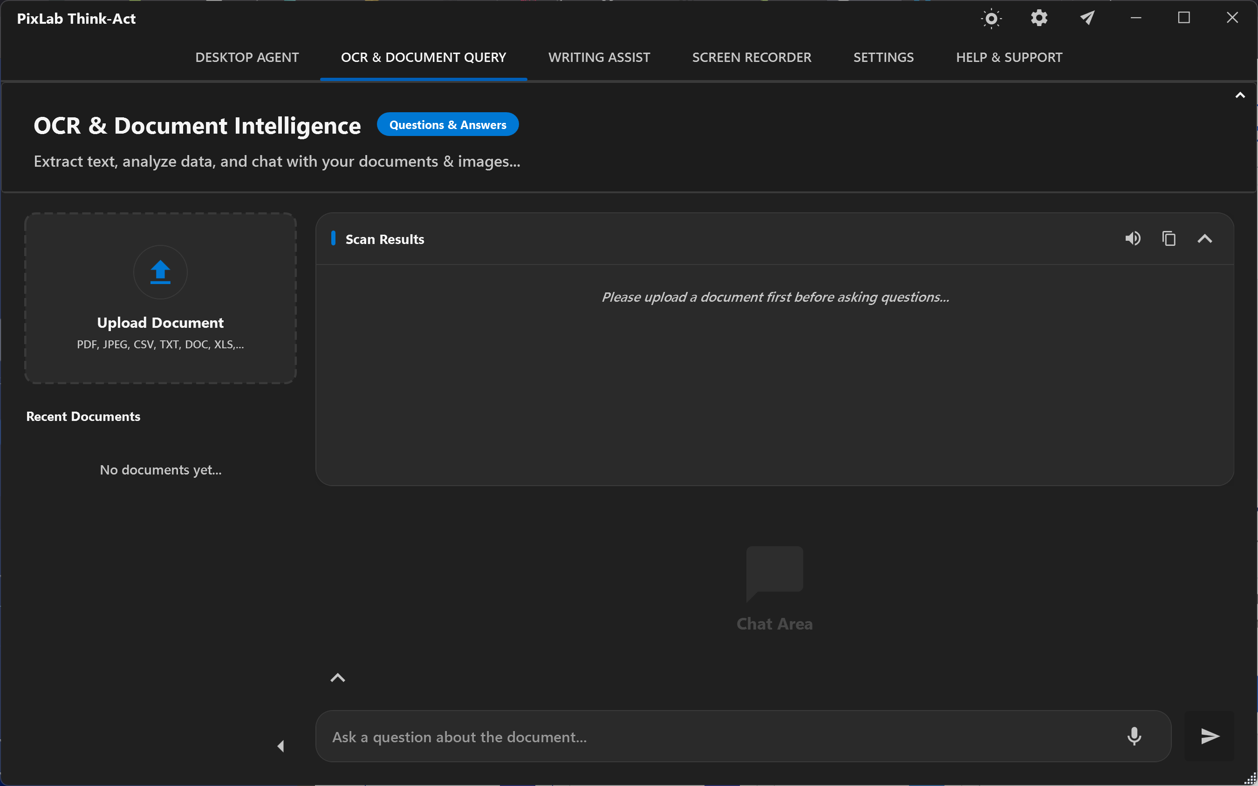Click the blue upload arrow icon

(160, 272)
